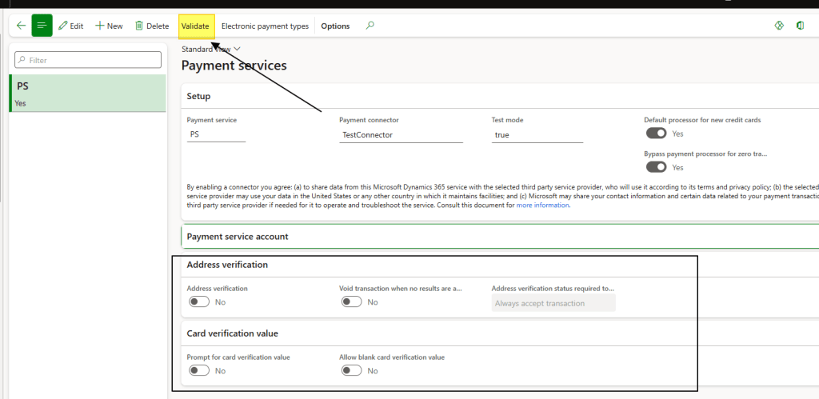Screen dimensions: 819x399
Task: Expand the Payment service account section
Action: (237, 236)
